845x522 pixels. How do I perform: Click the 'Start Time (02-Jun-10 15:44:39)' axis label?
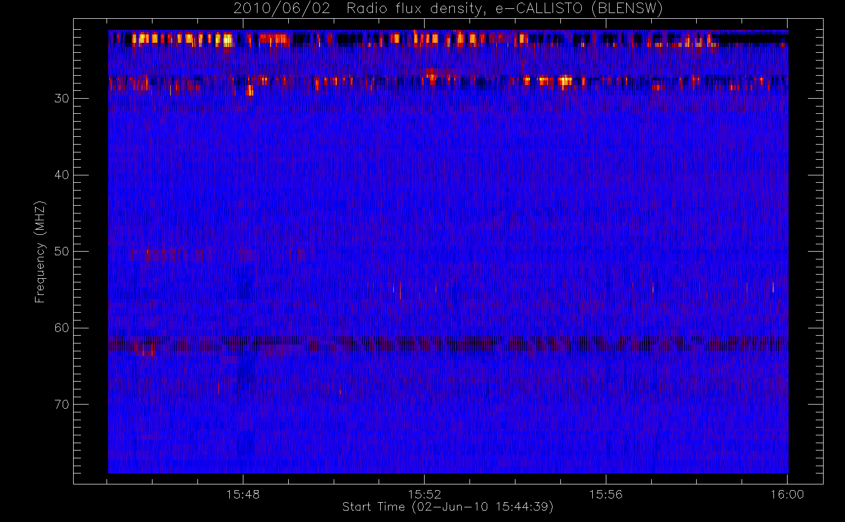pyautogui.click(x=448, y=507)
